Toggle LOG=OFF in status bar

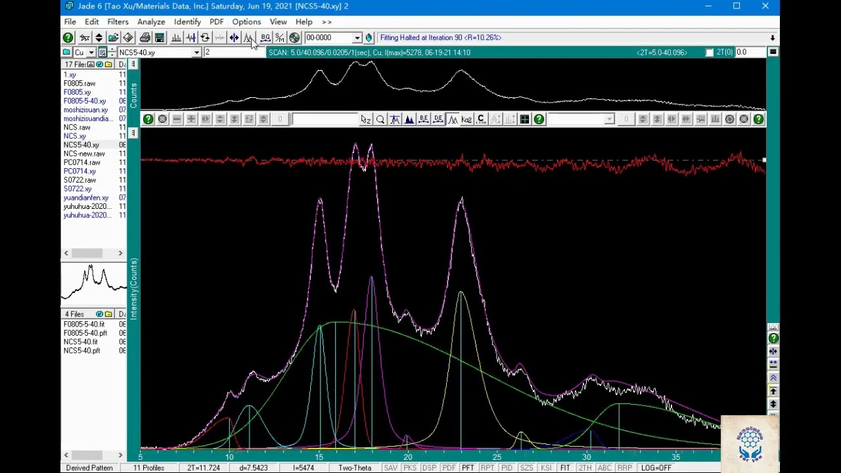pos(656,468)
